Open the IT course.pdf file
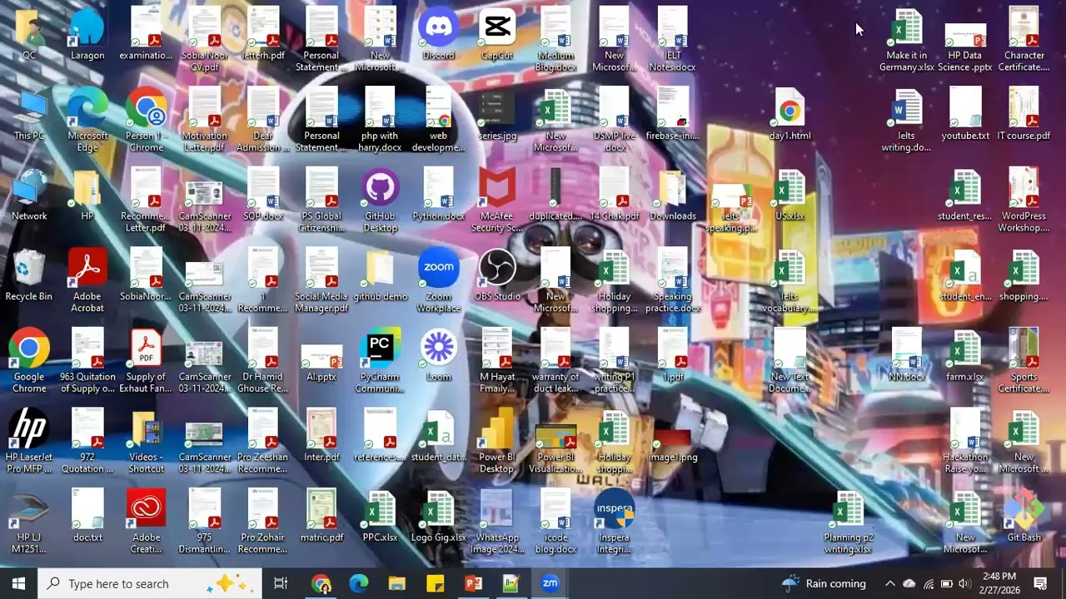The image size is (1066, 599). (1024, 115)
